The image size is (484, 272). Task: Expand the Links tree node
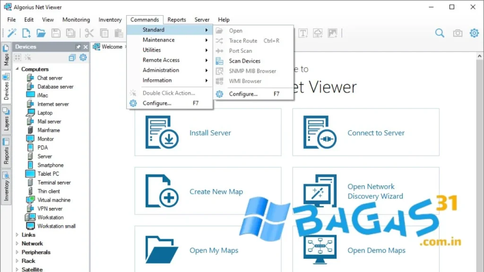pos(17,235)
